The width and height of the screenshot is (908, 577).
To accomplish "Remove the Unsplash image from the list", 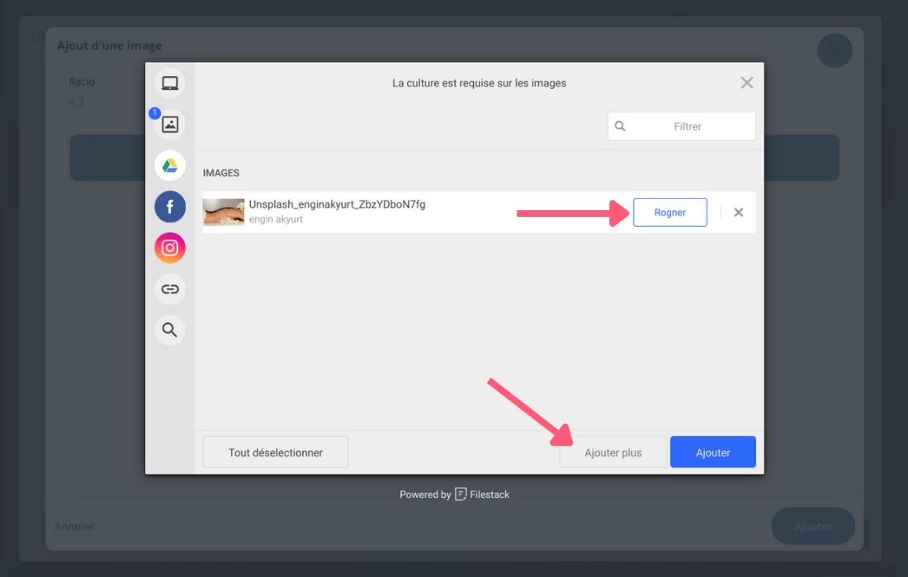I will (738, 212).
